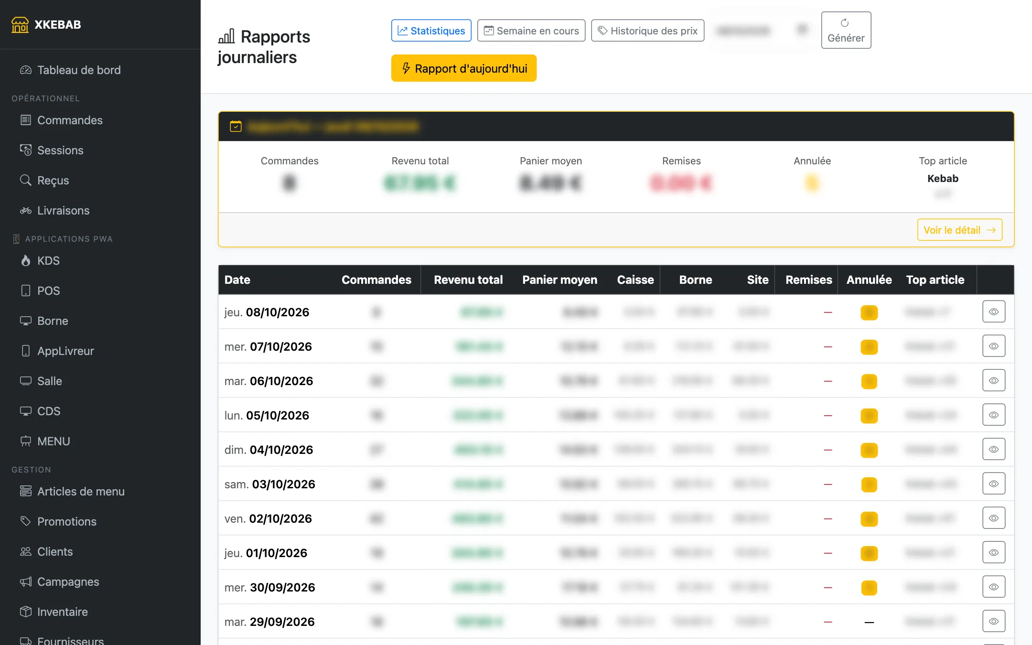This screenshot has width=1032, height=645.
Task: Click the Générer button
Action: pyautogui.click(x=846, y=30)
